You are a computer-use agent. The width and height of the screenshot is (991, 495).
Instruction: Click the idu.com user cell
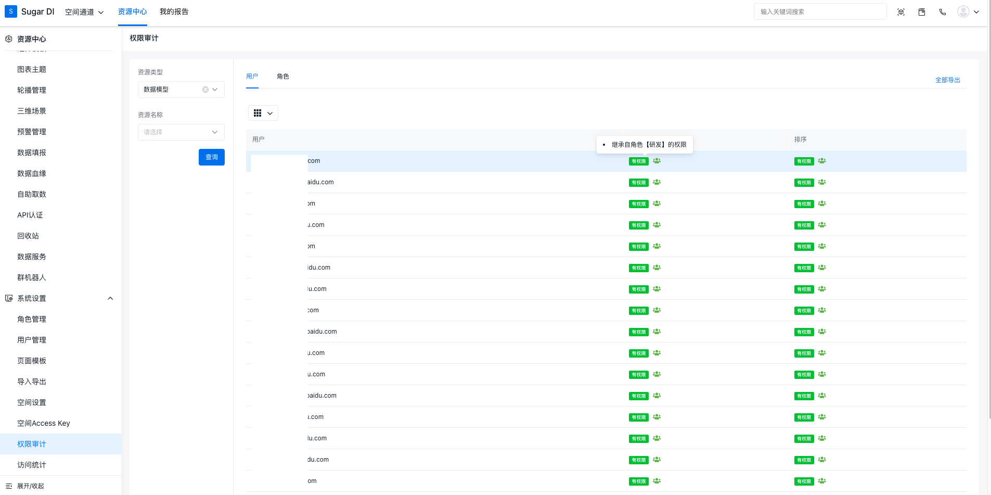[319, 268]
